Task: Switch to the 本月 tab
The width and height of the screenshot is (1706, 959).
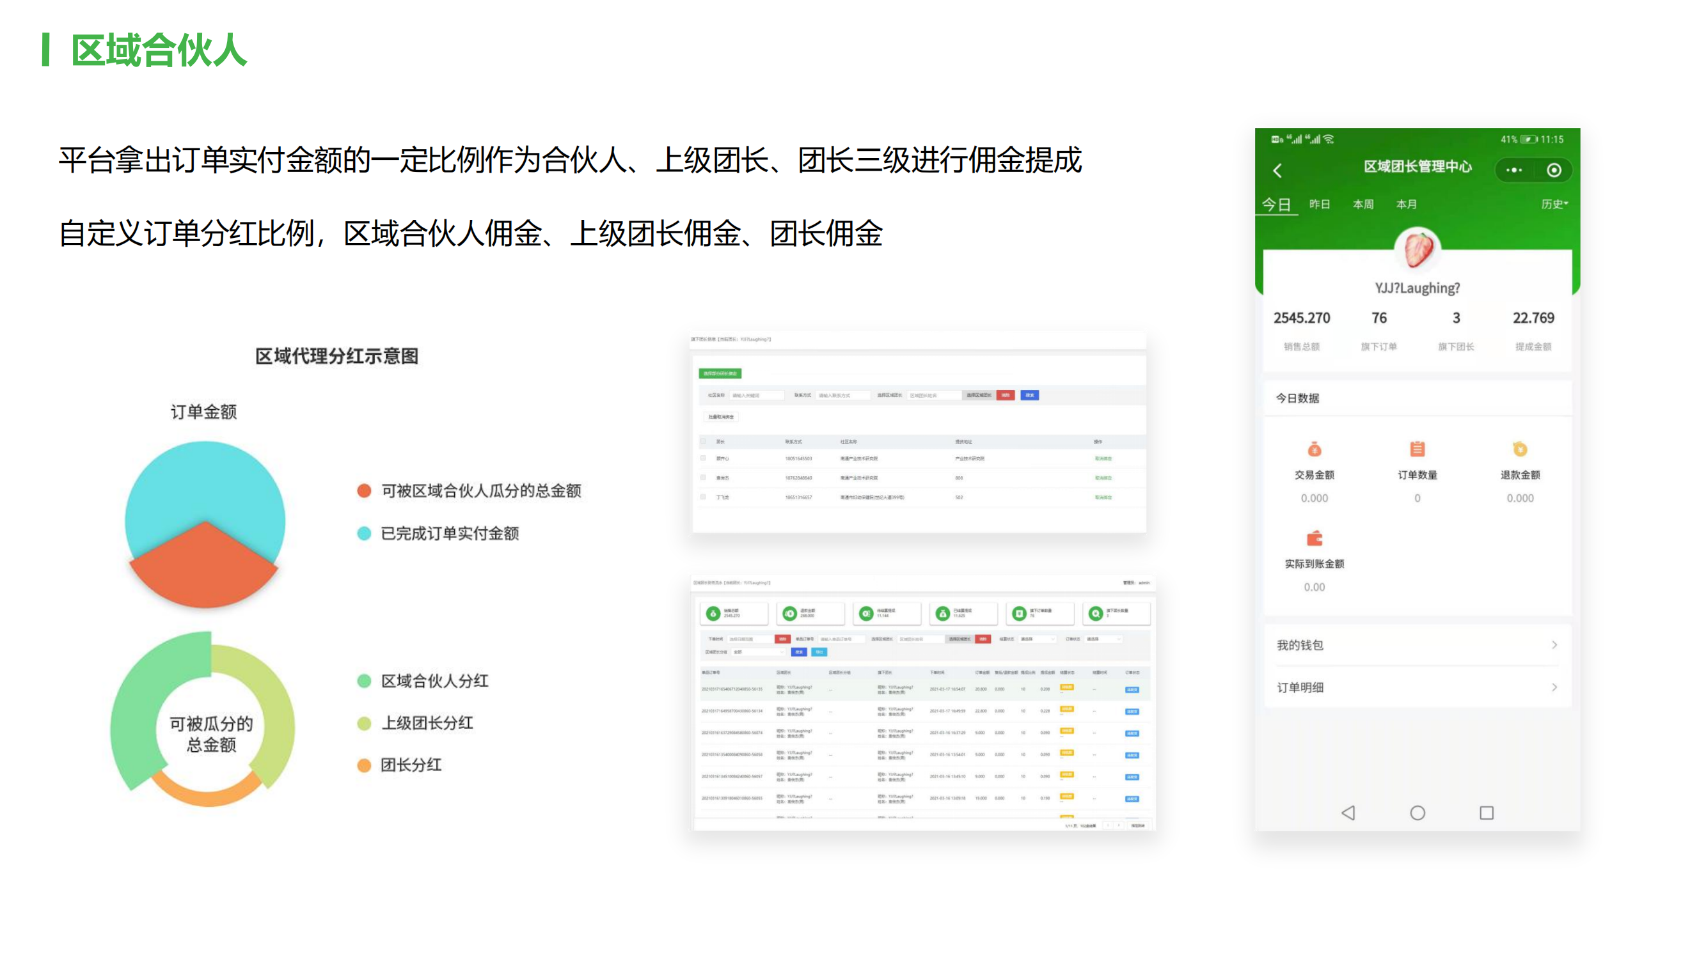Action: (1407, 204)
